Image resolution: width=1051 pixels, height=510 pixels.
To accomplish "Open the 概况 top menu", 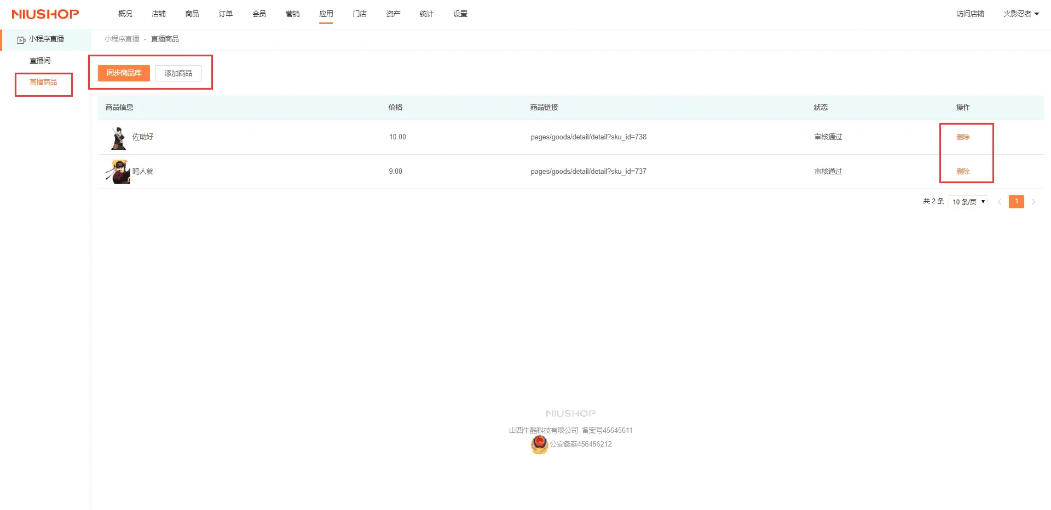I will [125, 14].
